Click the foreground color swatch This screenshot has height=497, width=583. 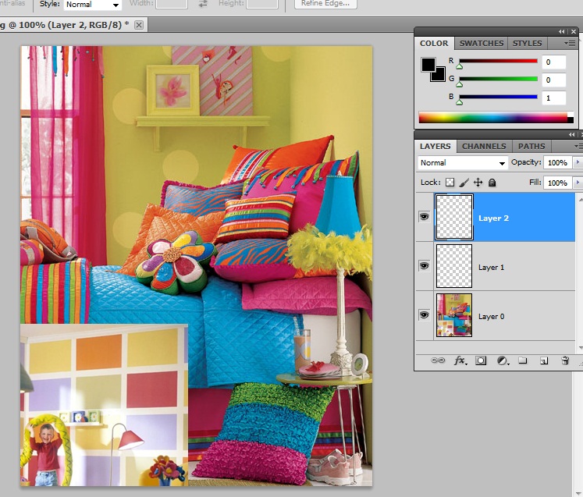coord(428,66)
